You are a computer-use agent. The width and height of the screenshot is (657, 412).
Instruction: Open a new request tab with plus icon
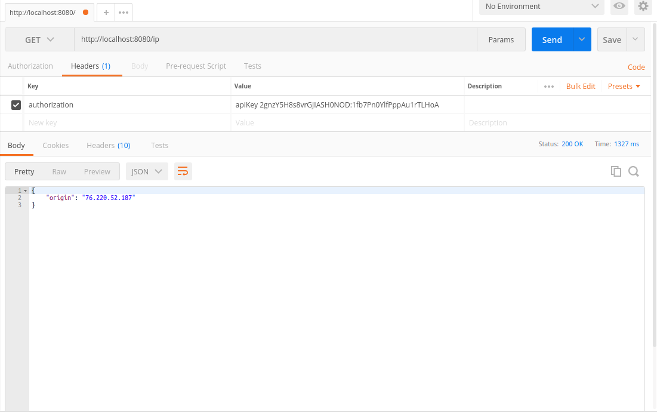[106, 12]
